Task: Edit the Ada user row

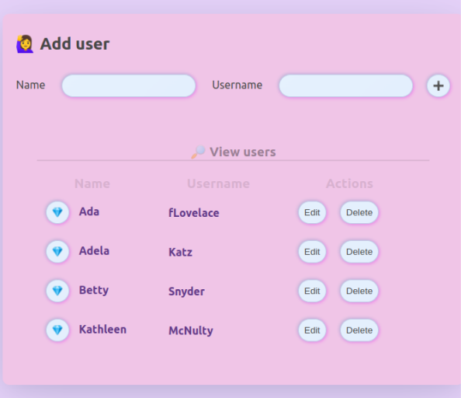Action: click(312, 212)
